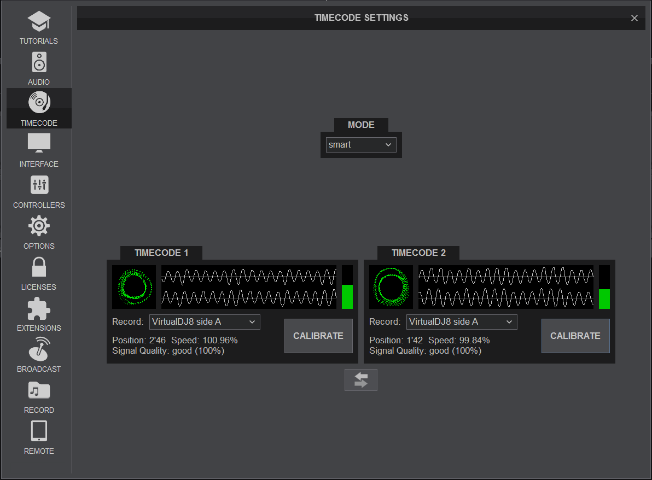Open Timecode 1 Record dropdown
This screenshot has width=652, height=480.
tap(205, 322)
